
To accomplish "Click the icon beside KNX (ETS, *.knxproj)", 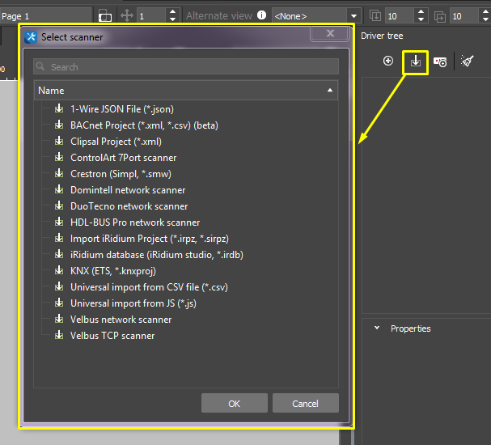I will pos(58,271).
